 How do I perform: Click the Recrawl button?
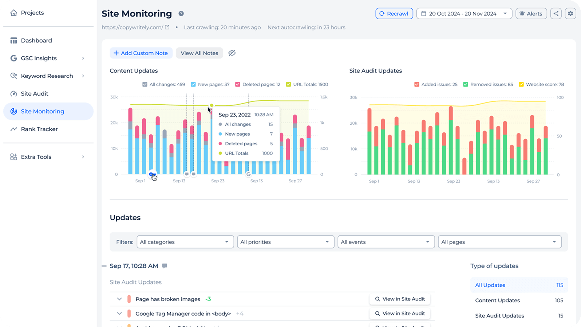tap(394, 13)
